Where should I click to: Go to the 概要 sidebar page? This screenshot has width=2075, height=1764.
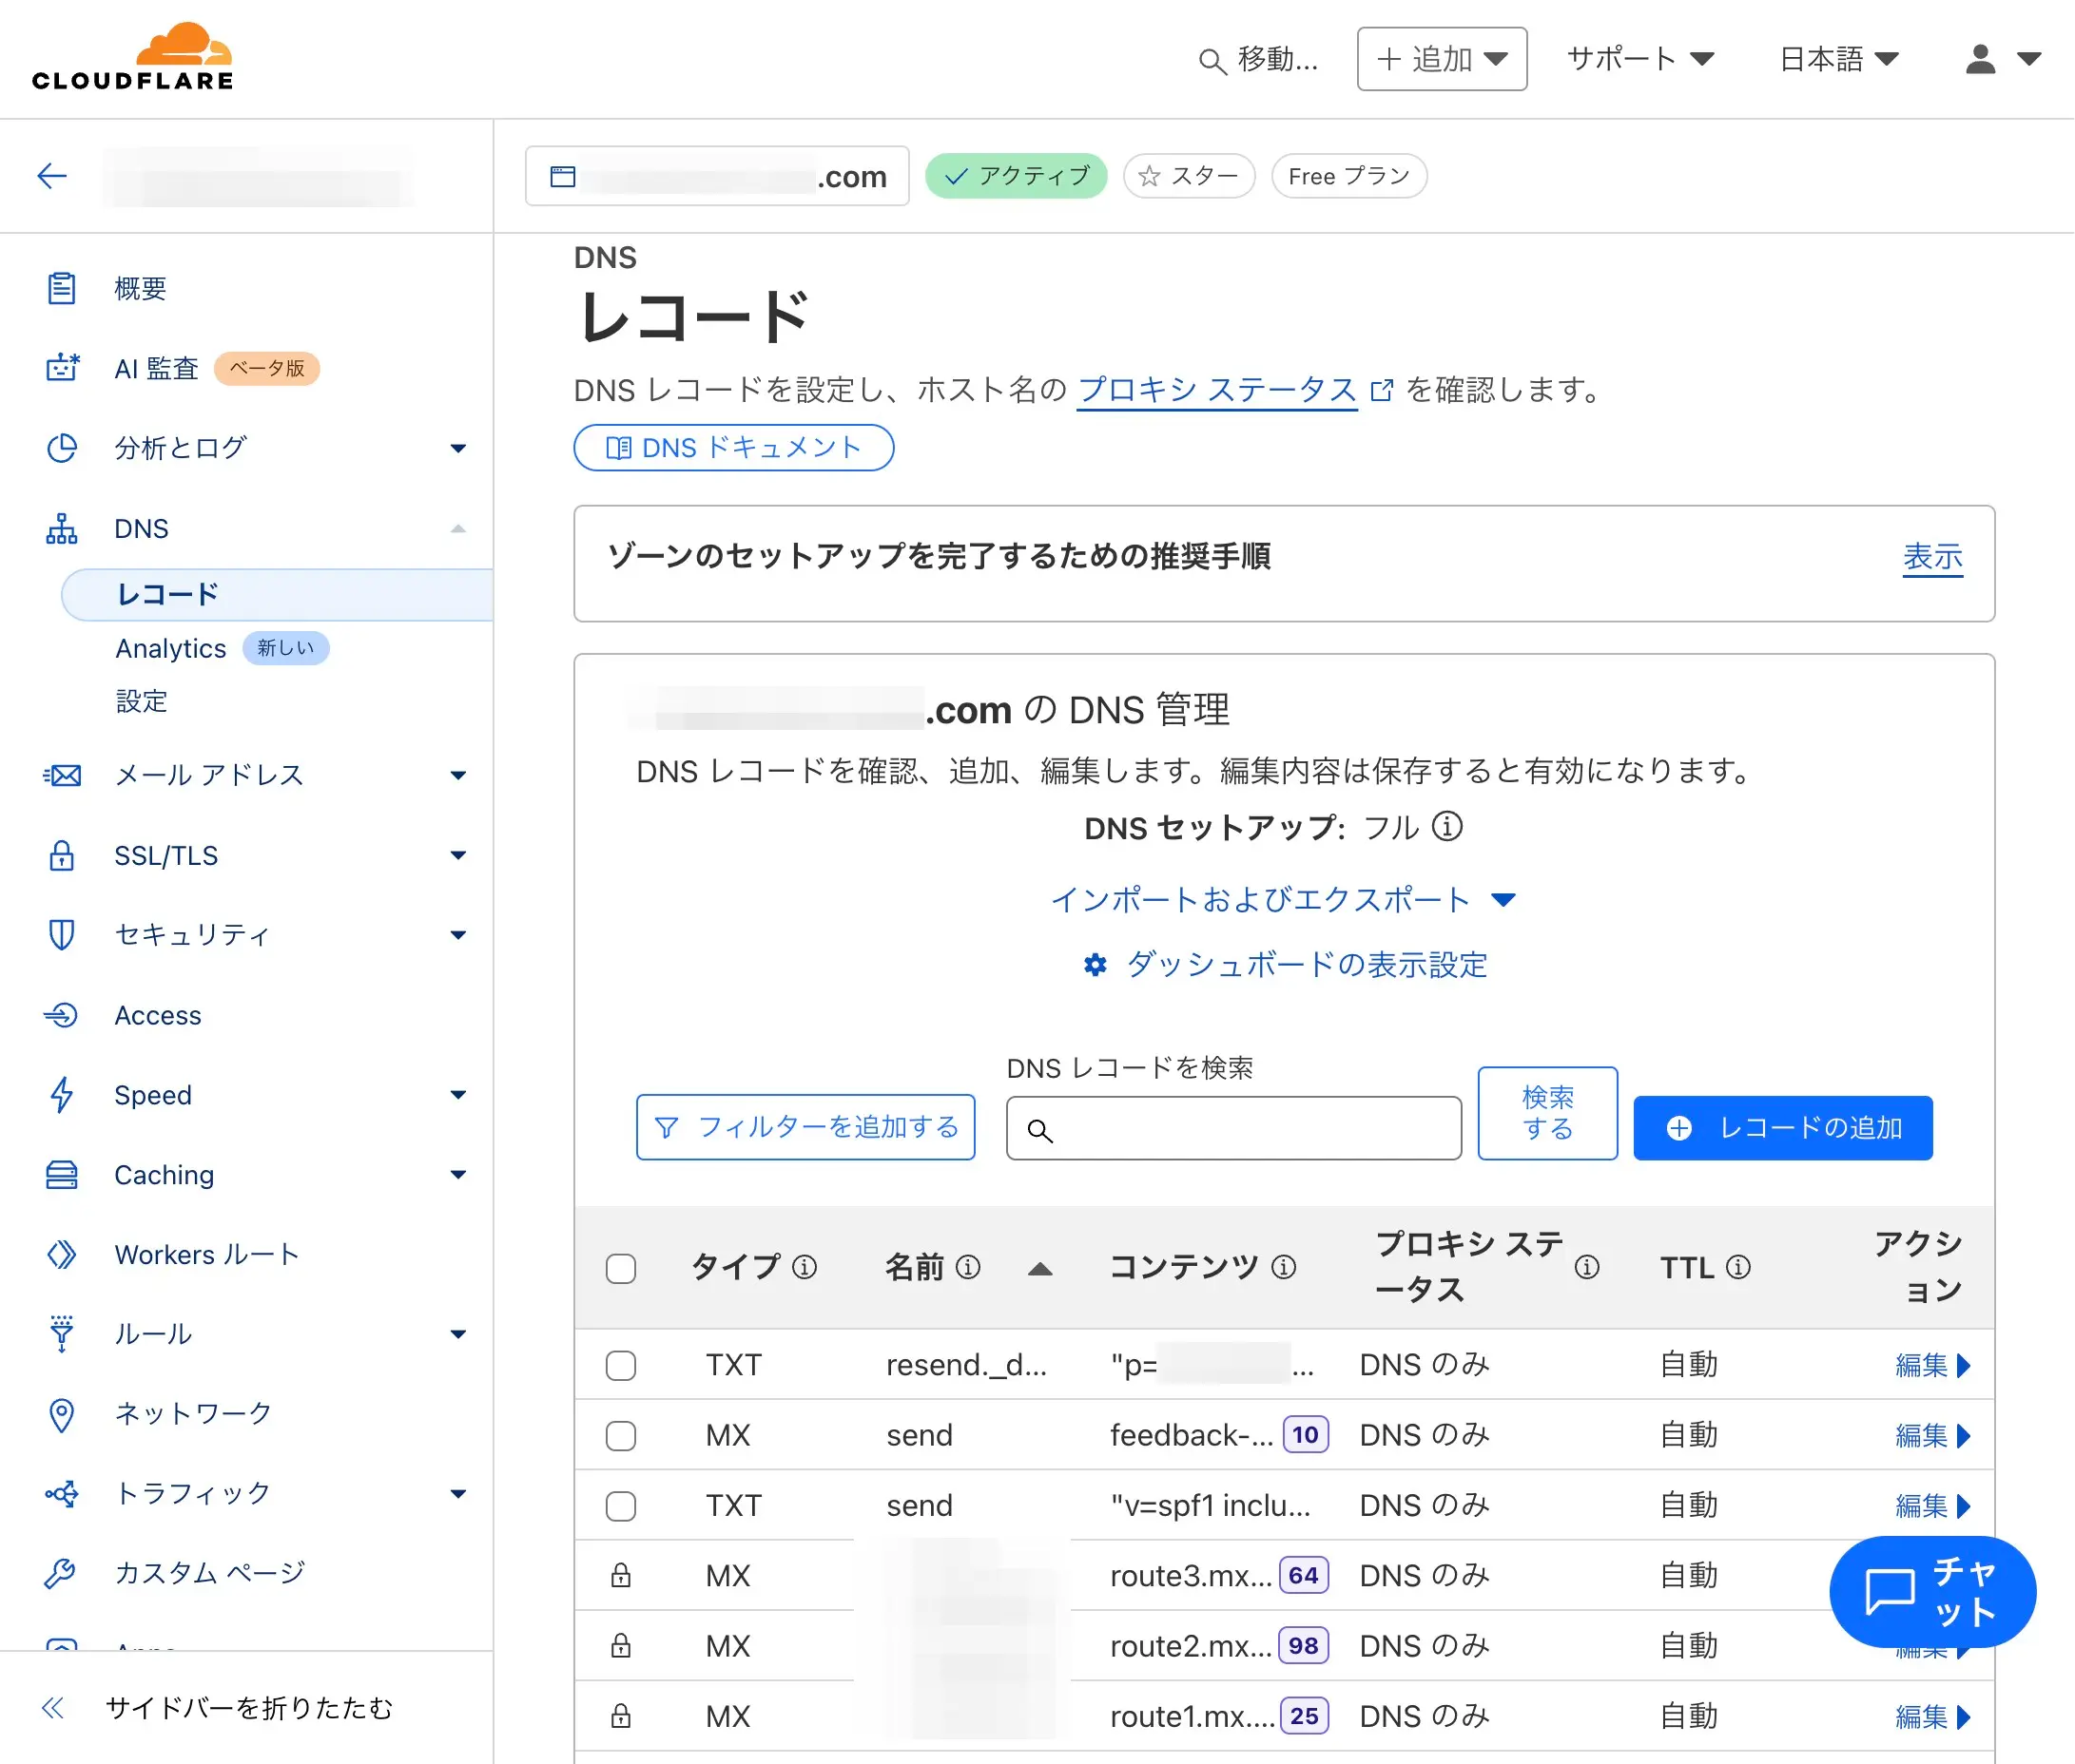pos(140,289)
